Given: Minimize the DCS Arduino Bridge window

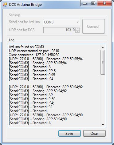Looking at the screenshot, I should click(x=85, y=3).
